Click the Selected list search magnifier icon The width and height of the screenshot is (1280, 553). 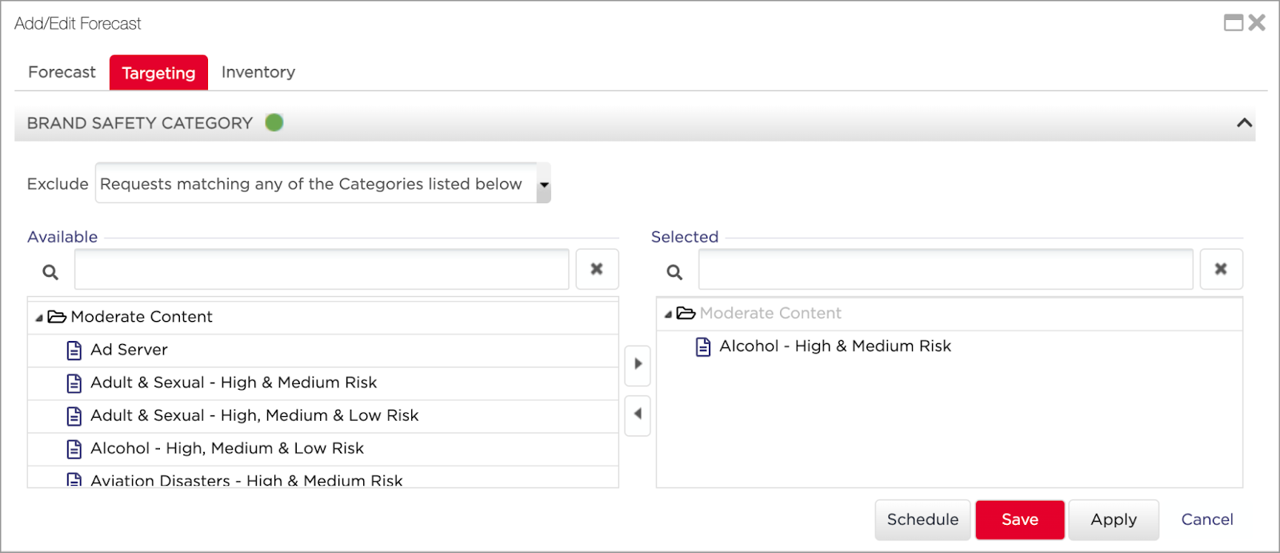click(x=674, y=273)
